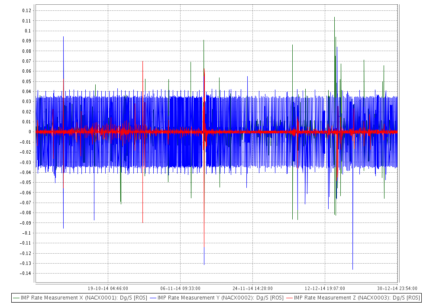Click the -0.09 y-axis label
The height and width of the screenshot is (303, 433).
click(26, 222)
